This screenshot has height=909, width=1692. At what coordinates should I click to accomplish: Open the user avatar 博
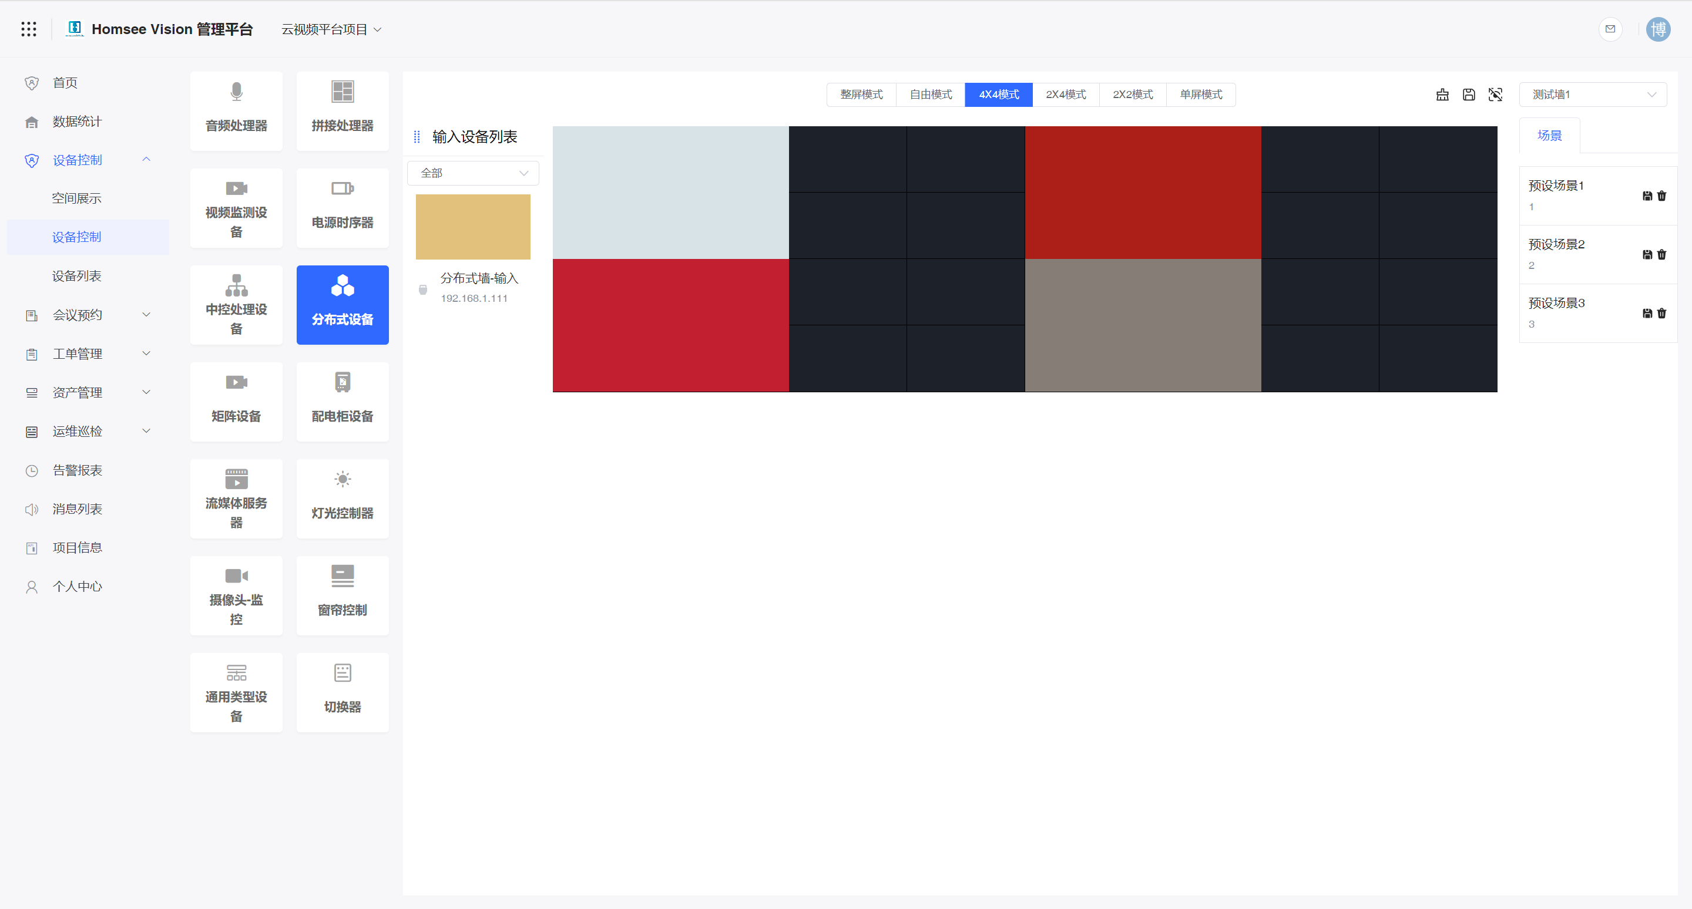coord(1658,29)
